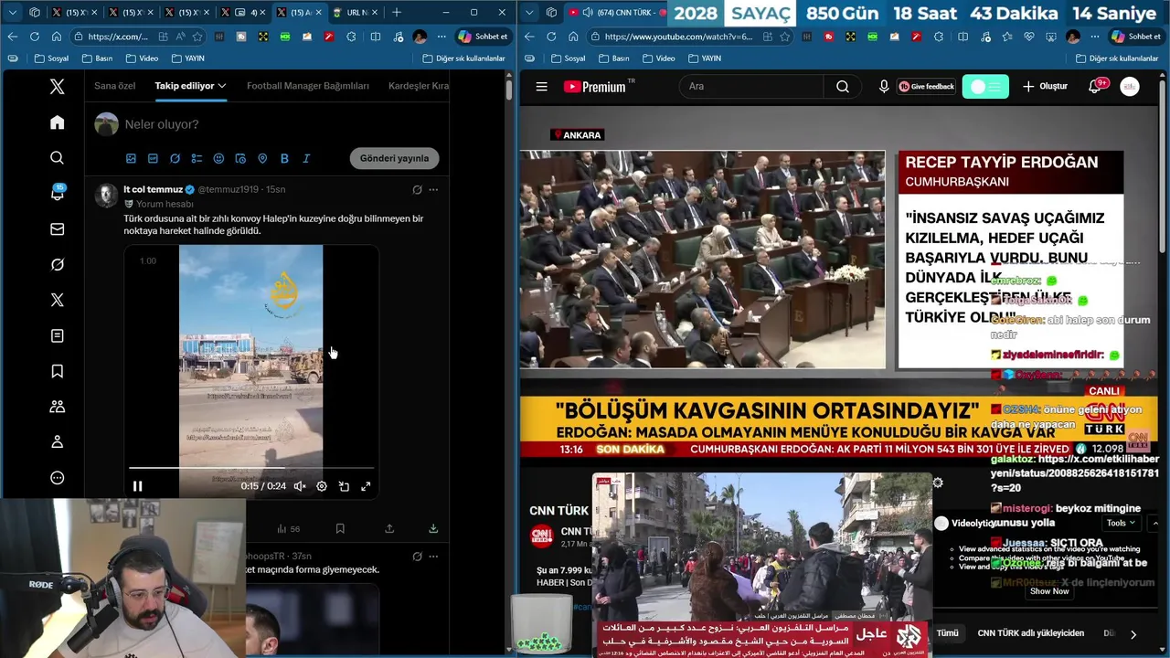Show next video chips with arrow

(1133, 633)
